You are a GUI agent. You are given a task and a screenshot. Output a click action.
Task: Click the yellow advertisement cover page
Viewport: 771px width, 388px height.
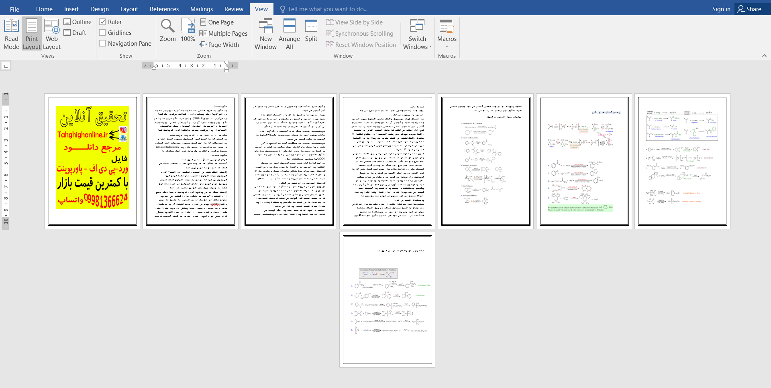92,161
